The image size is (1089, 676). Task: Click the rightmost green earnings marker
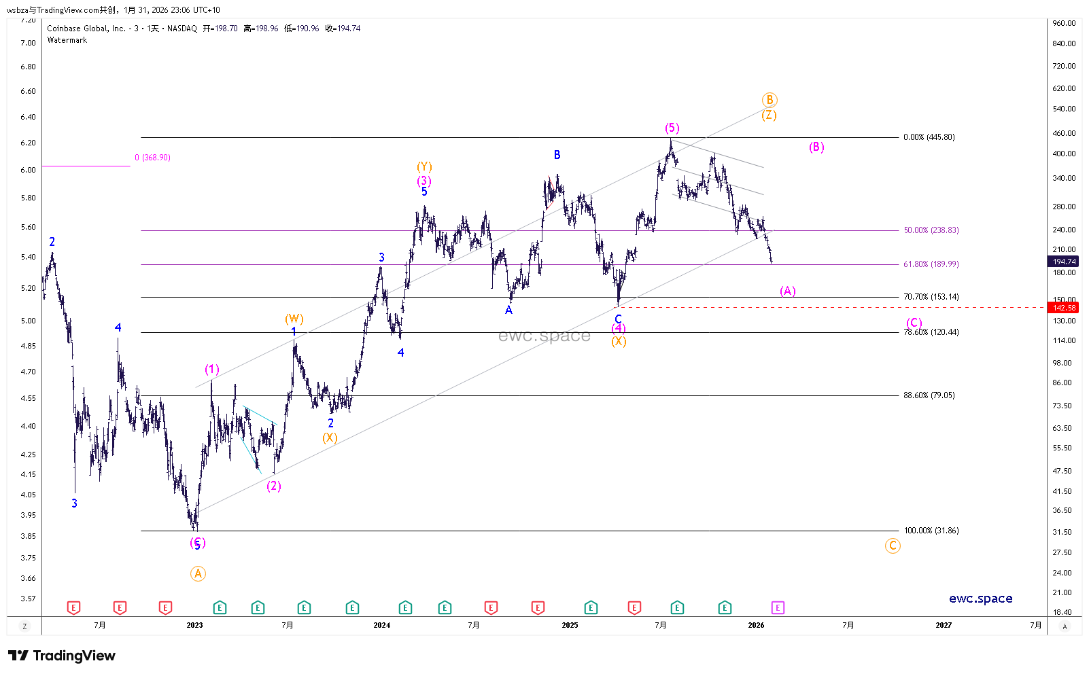725,607
